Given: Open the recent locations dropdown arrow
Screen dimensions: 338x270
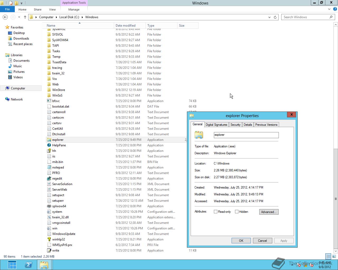Looking at the screenshot, I should [x=19, y=17].
